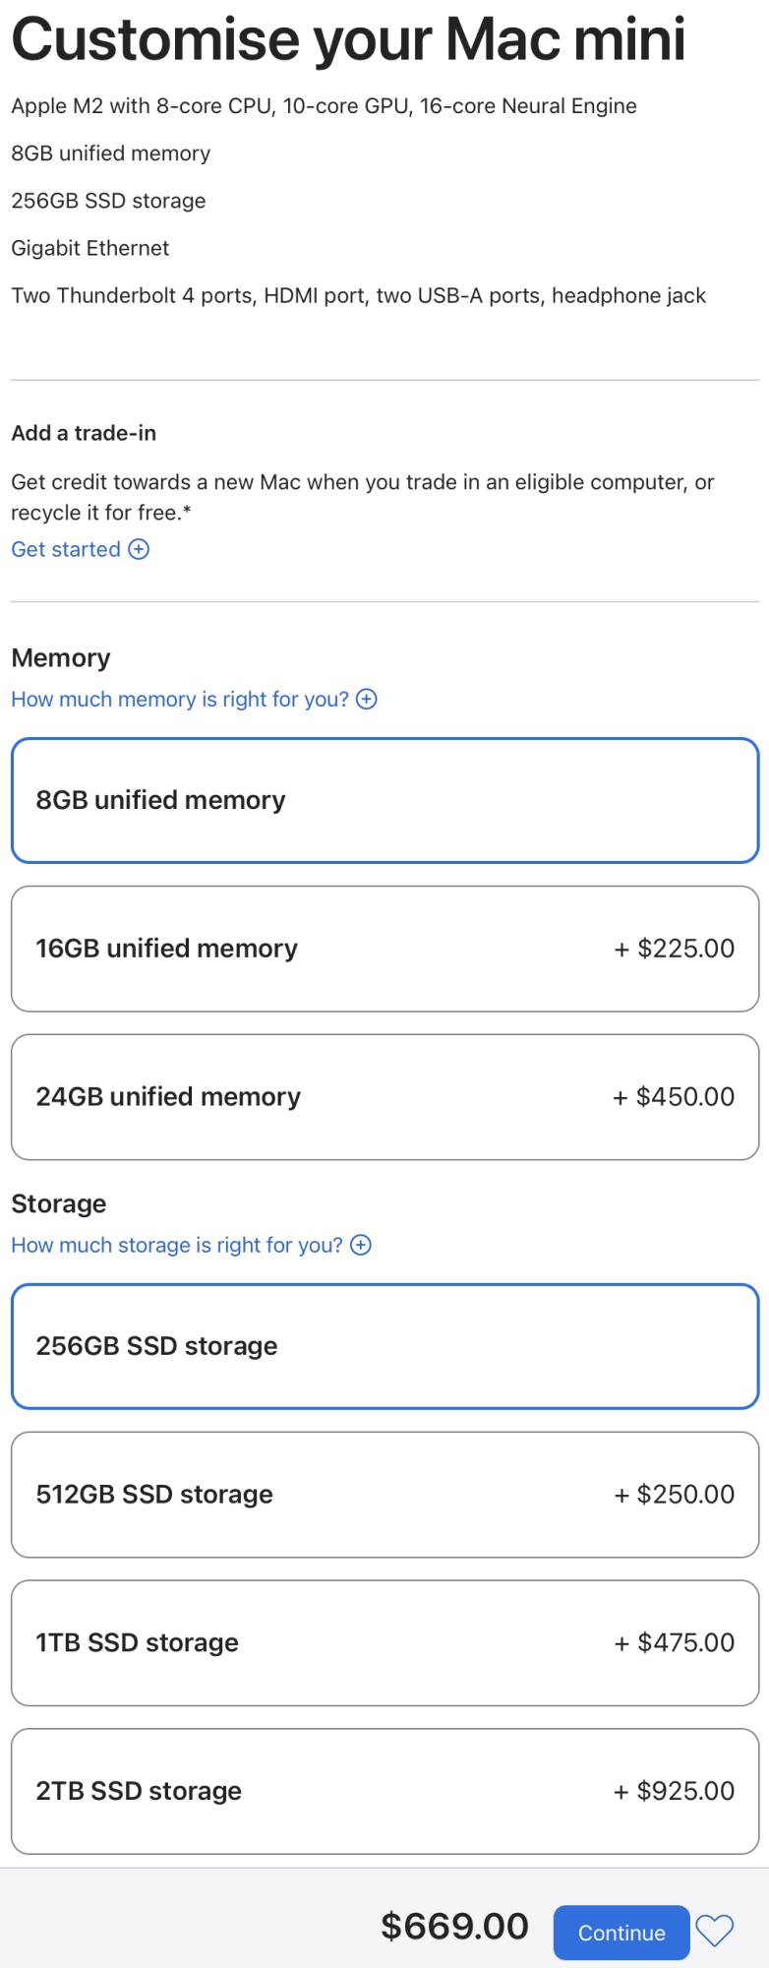Click the Storage section heading
The image size is (769, 1968).
(59, 1203)
